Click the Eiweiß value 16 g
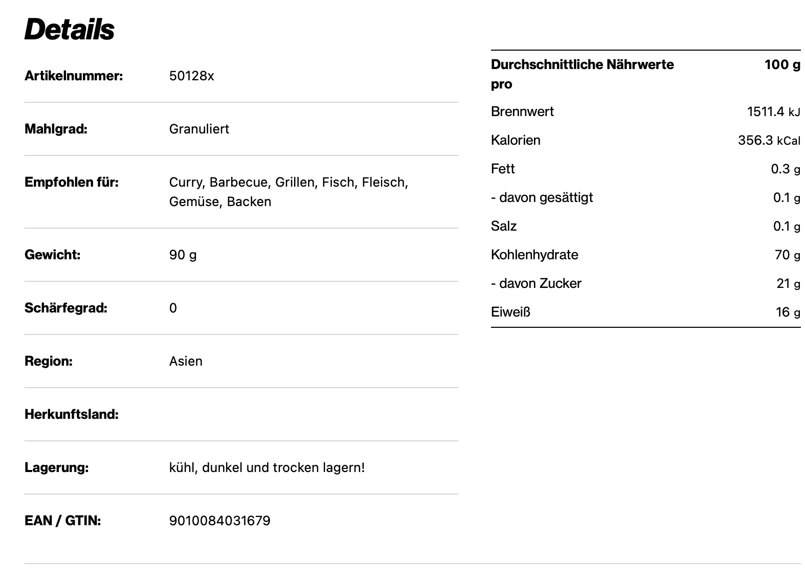The width and height of the screenshot is (805, 583). (788, 312)
